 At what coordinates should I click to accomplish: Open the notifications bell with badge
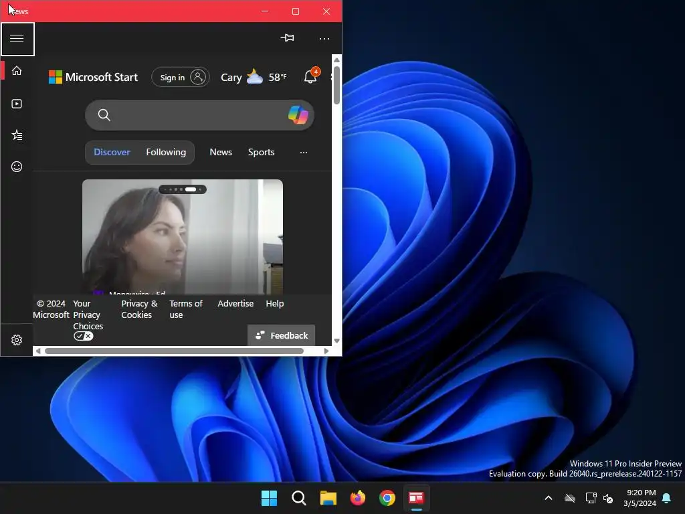point(310,76)
